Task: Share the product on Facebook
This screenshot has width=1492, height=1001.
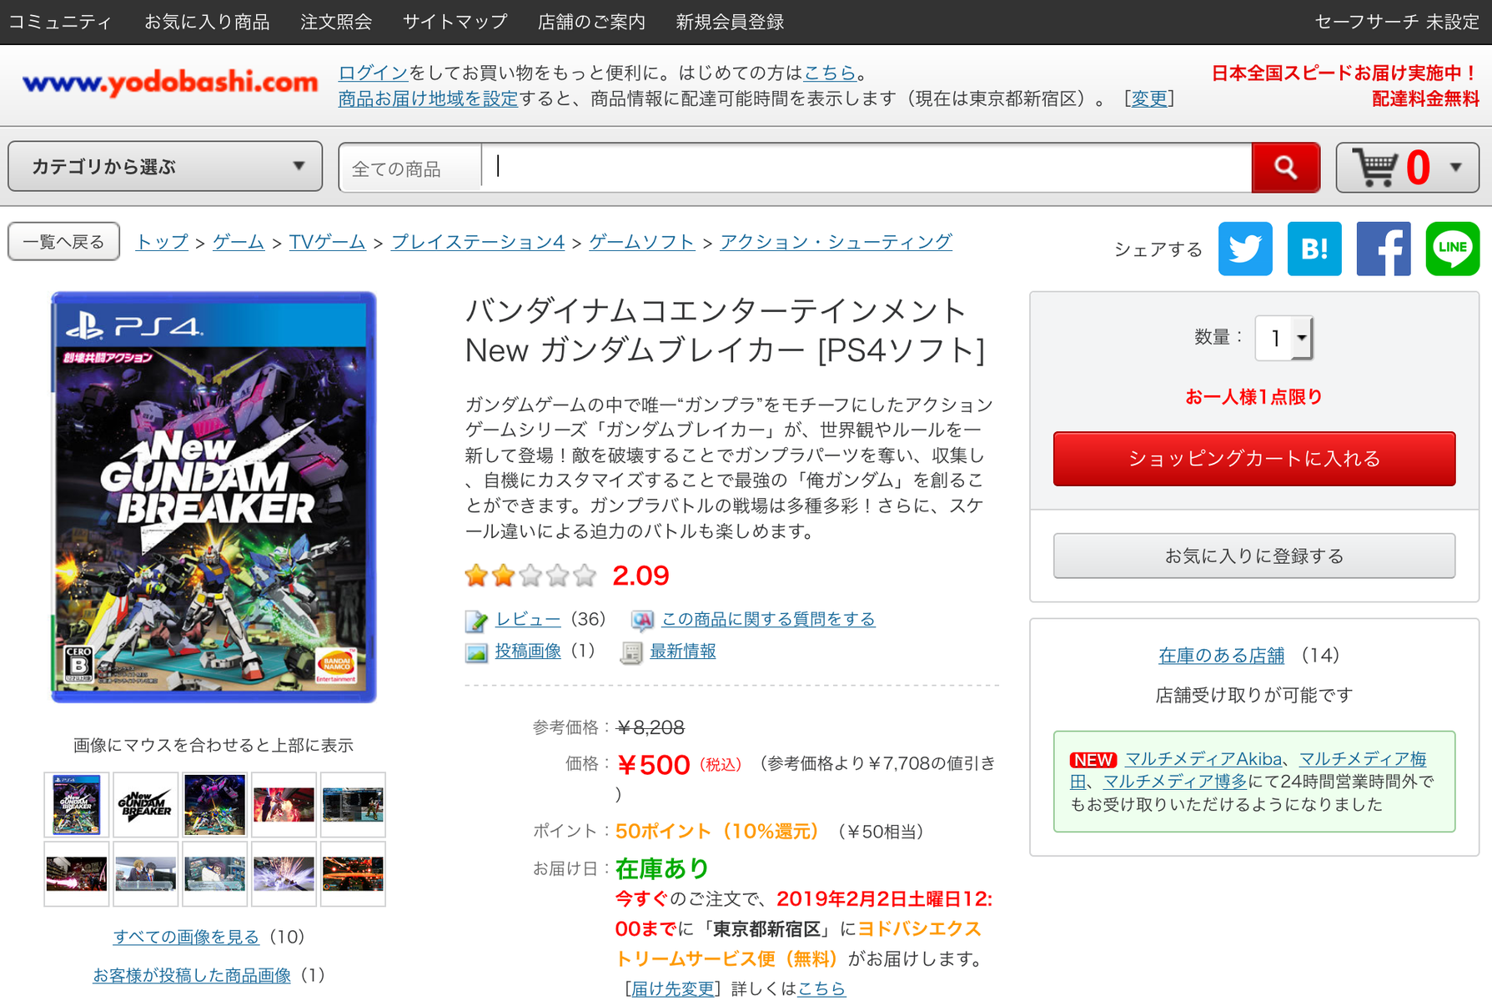Action: pyautogui.click(x=1384, y=249)
